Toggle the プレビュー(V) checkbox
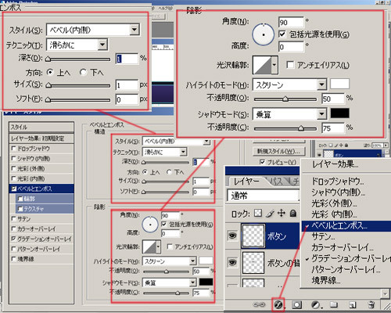 point(263,162)
